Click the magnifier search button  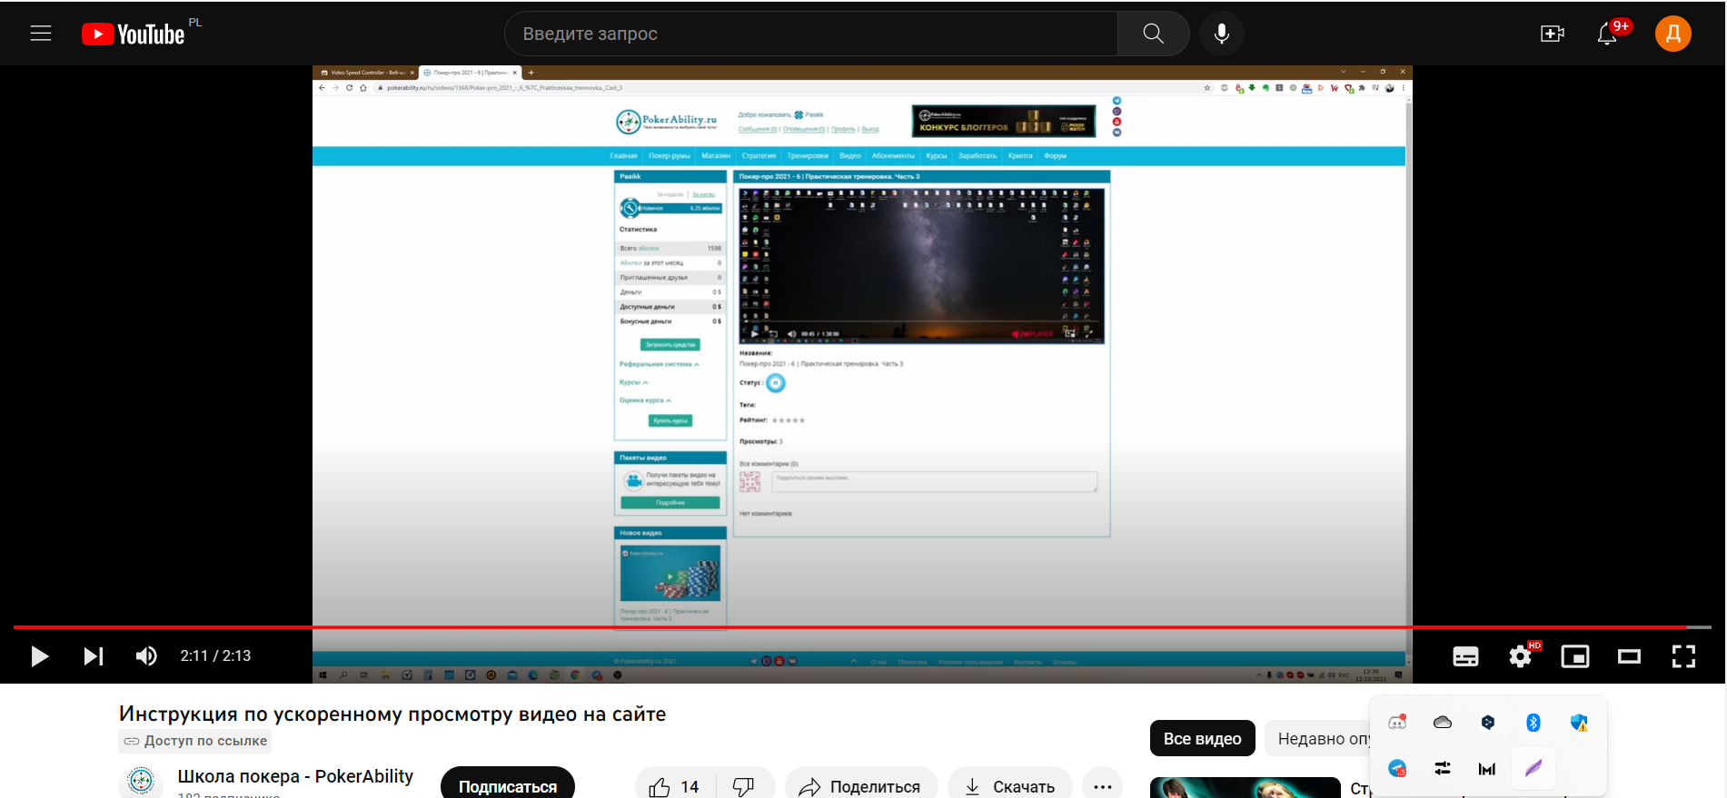point(1153,34)
